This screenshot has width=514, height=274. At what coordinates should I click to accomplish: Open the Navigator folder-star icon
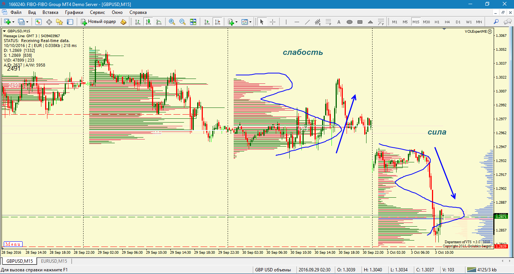(59, 22)
